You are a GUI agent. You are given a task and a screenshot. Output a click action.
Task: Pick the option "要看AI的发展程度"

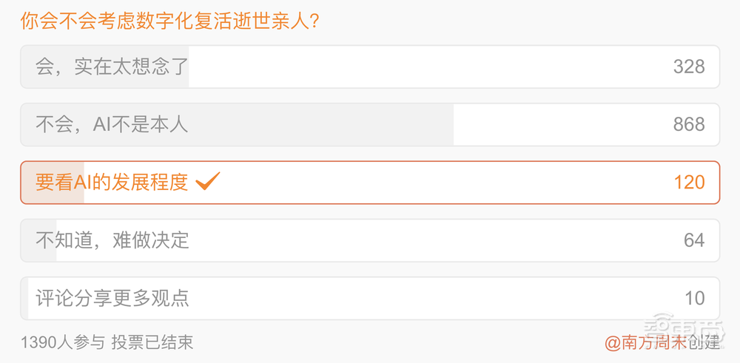(x=112, y=182)
